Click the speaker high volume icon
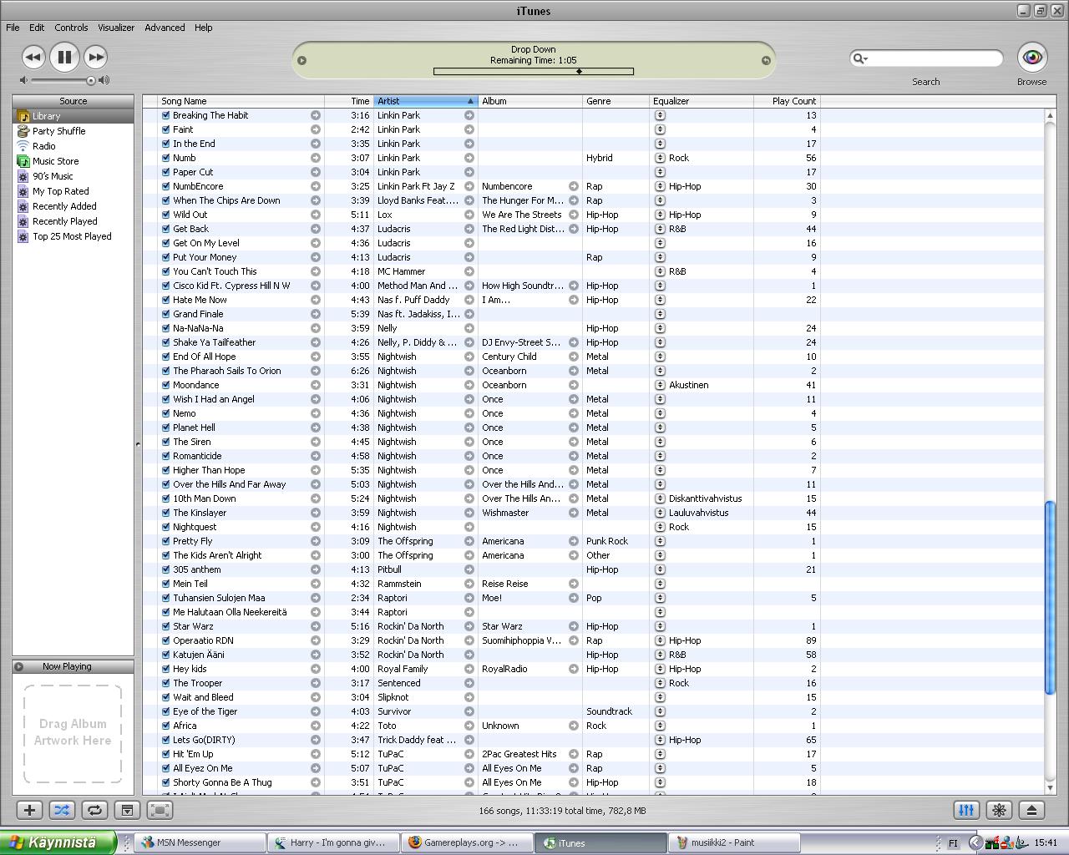This screenshot has width=1069, height=855. click(x=104, y=80)
